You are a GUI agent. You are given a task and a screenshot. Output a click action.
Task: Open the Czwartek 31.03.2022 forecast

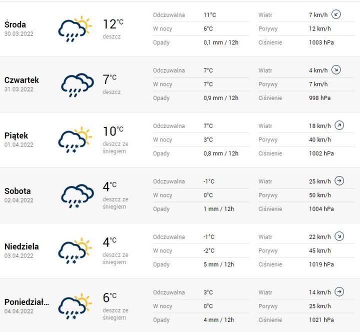point(180,84)
